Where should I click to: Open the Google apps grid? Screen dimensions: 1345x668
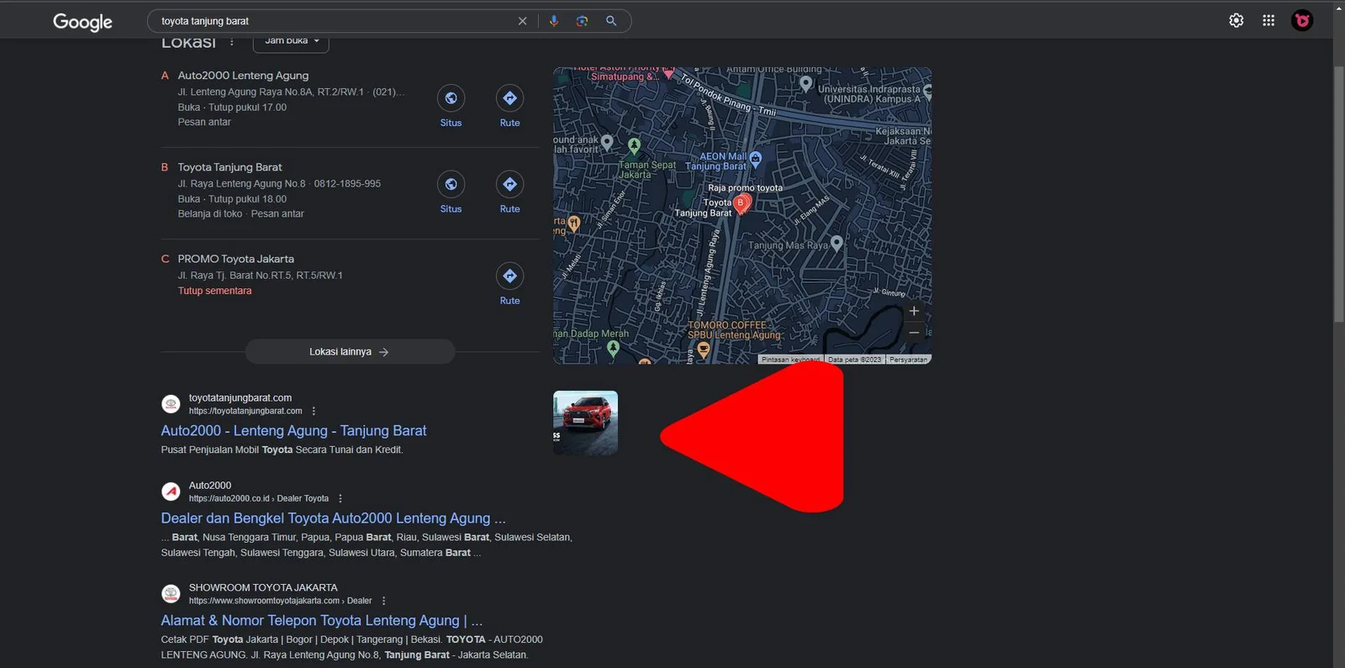coord(1269,21)
